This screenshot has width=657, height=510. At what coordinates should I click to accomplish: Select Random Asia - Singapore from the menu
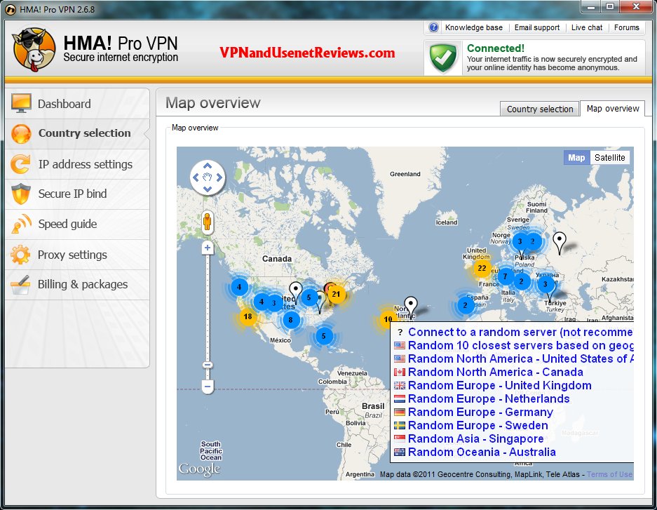(475, 438)
